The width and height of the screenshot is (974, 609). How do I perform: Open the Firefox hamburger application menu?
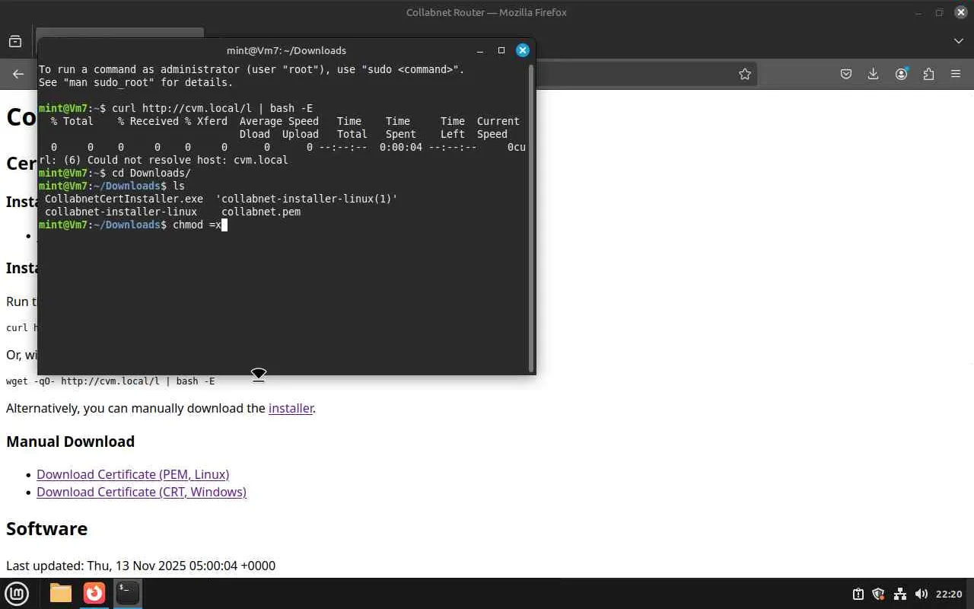[956, 74]
